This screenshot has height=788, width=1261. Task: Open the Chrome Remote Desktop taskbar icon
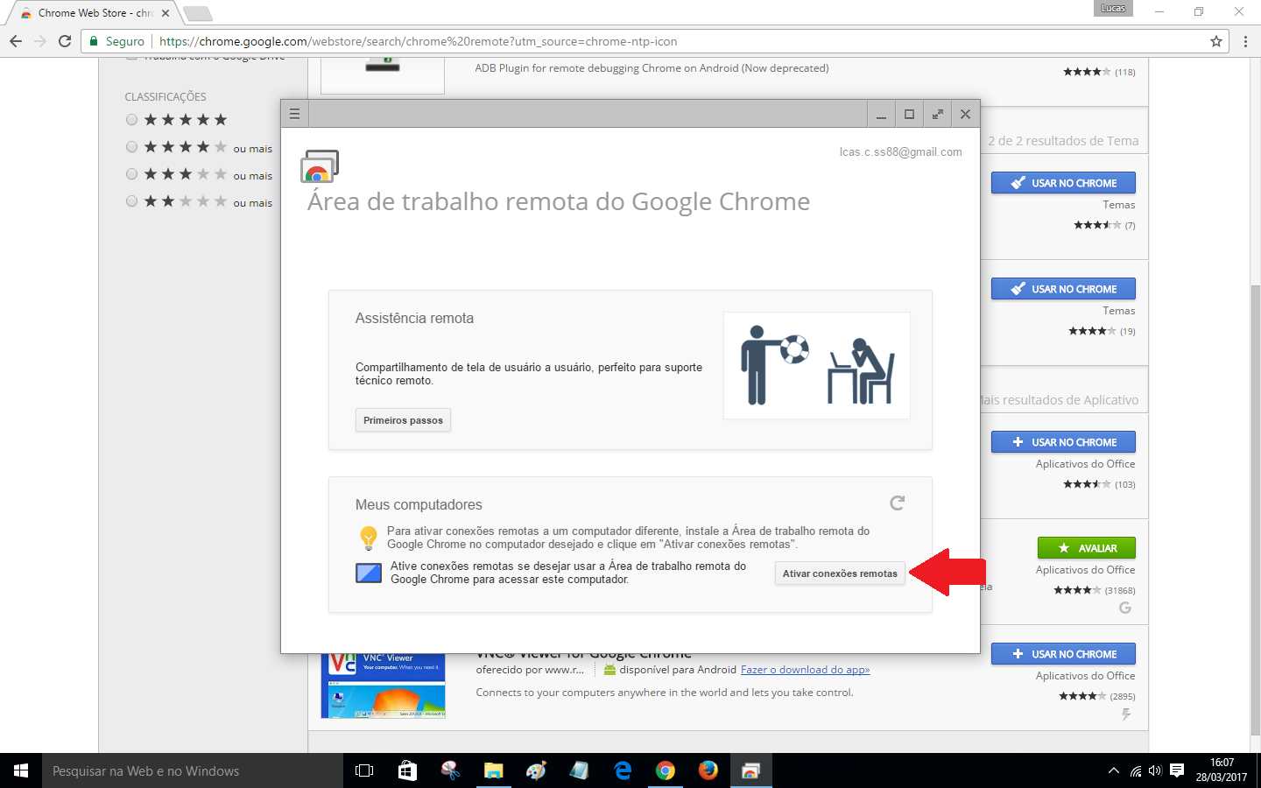coord(750,770)
